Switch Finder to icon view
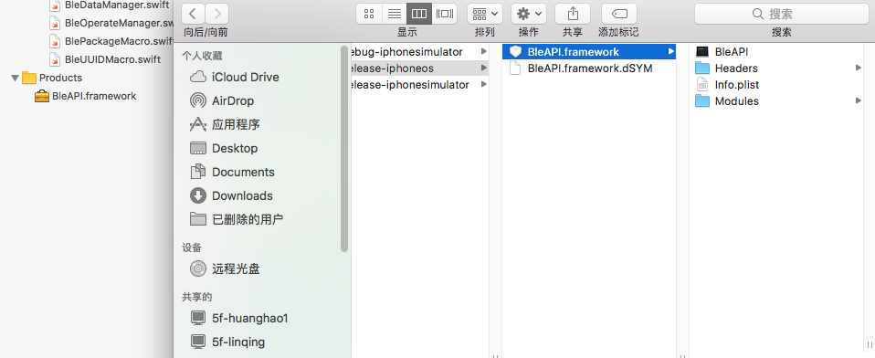The image size is (875, 358). pyautogui.click(x=368, y=14)
